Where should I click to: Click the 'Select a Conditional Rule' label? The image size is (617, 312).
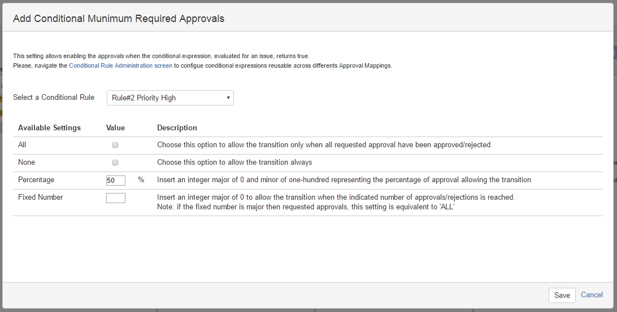pos(54,98)
